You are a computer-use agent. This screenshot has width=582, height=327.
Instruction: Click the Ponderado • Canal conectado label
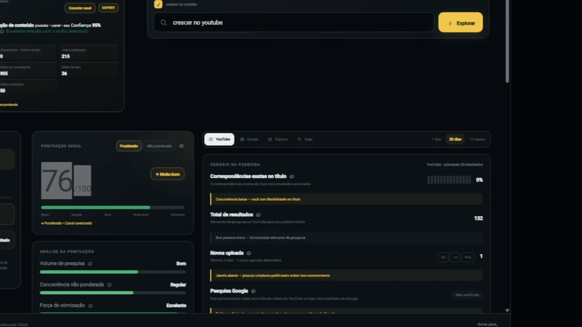coord(66,223)
